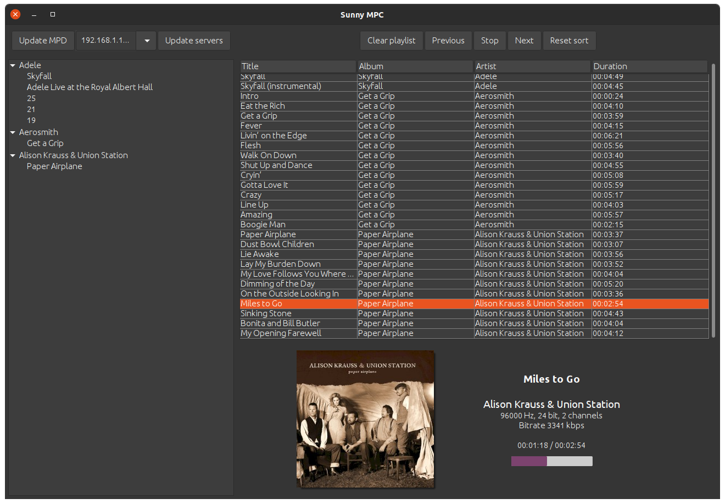Collapse the Aerosmith artist node

click(13, 132)
